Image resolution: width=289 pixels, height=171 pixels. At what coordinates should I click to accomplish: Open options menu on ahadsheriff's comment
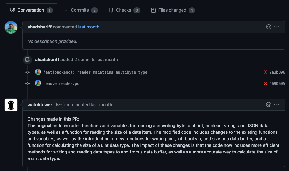click(x=276, y=27)
